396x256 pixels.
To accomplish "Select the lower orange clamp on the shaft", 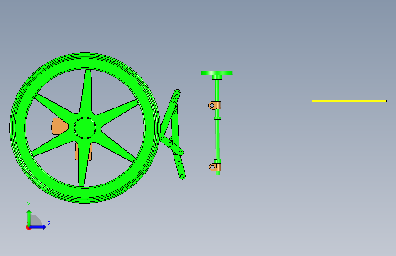I will 215,167.
